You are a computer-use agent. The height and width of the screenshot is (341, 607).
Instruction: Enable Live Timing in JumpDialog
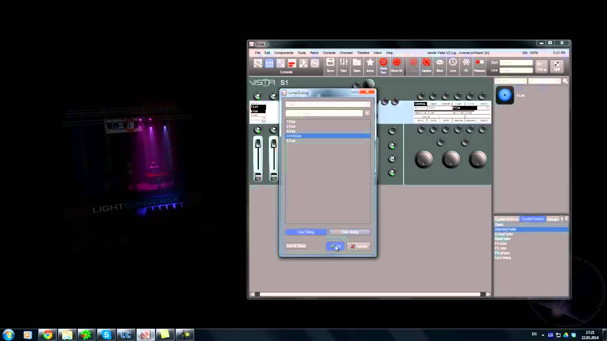[349, 232]
